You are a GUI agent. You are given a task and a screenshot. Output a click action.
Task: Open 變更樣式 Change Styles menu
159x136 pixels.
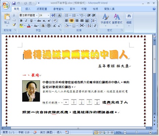(117, 20)
